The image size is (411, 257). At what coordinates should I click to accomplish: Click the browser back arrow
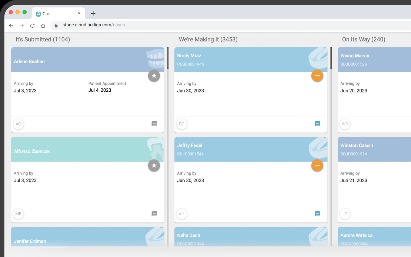point(11,26)
